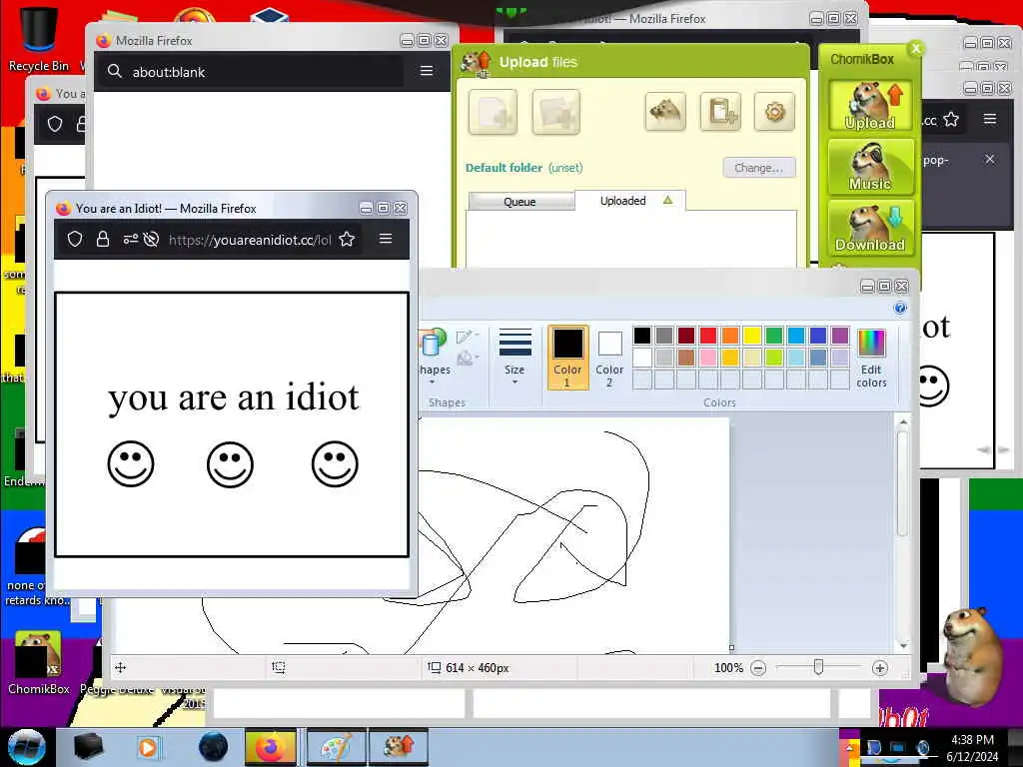The height and width of the screenshot is (767, 1023).
Task: Open the hamburger menu in You are an Idiot window
Action: point(386,239)
